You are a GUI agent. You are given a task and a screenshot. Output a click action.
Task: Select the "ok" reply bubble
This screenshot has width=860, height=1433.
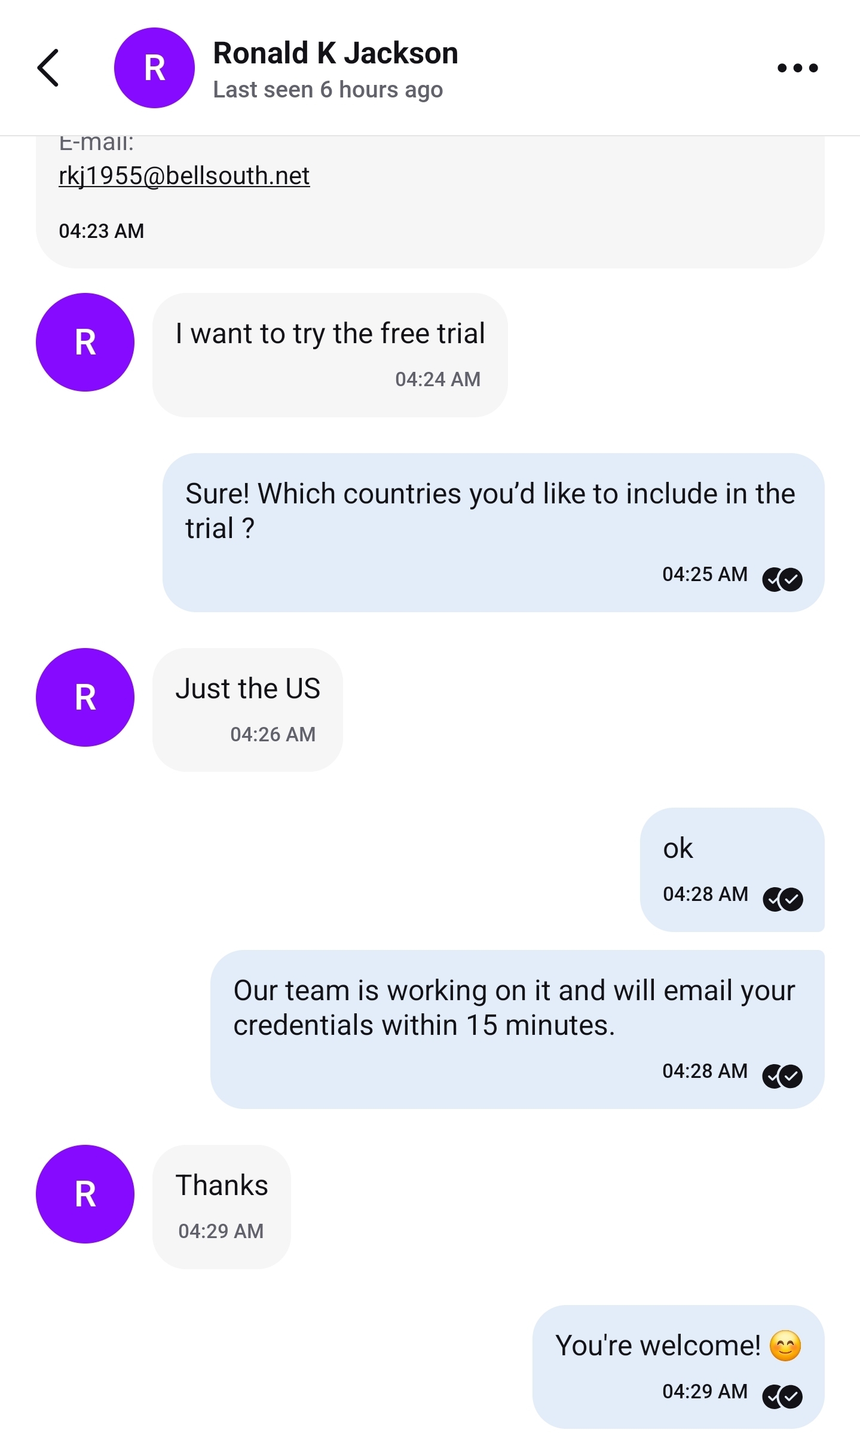point(732,869)
